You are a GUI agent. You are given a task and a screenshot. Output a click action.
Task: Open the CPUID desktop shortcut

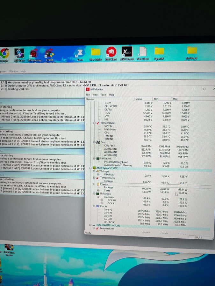(49, 53)
